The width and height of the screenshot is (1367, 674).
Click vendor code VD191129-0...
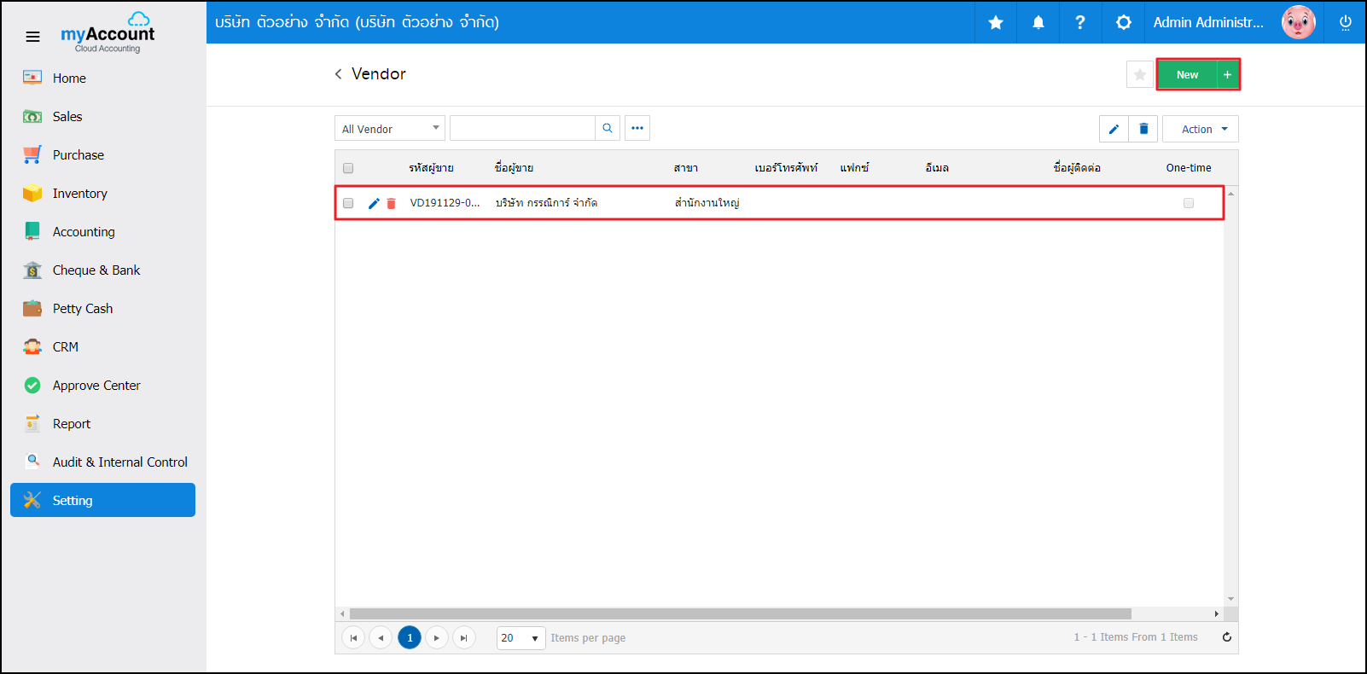click(445, 203)
